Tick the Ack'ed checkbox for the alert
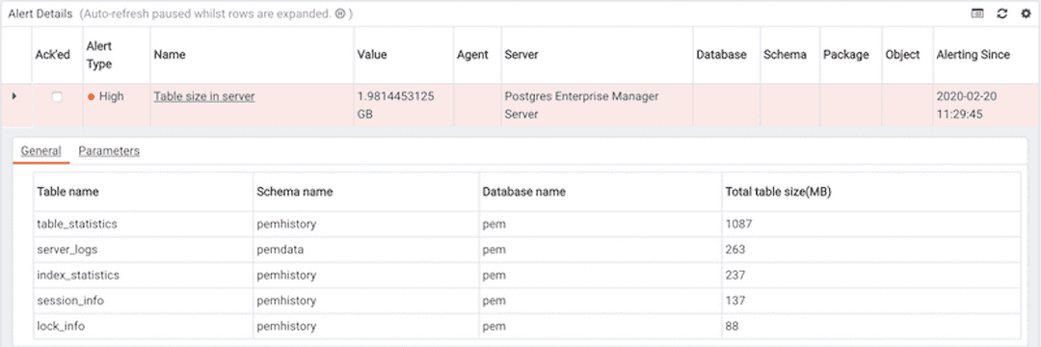Viewport: 1041px width, 347px height. click(57, 96)
